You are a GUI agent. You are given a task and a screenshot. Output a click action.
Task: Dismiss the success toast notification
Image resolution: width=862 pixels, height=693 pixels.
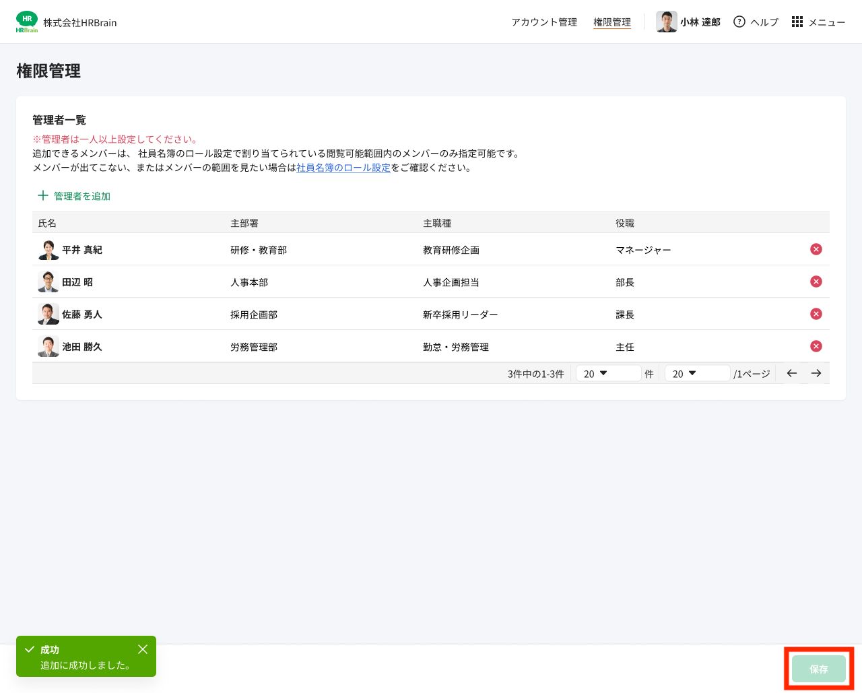click(142, 649)
